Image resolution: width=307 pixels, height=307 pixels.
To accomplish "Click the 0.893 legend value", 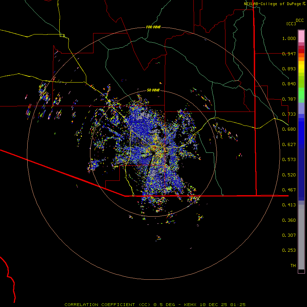I will 289,69.
